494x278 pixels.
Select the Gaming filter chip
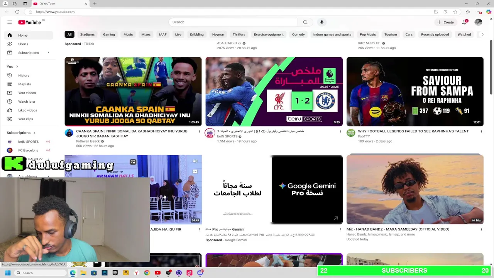(x=109, y=34)
